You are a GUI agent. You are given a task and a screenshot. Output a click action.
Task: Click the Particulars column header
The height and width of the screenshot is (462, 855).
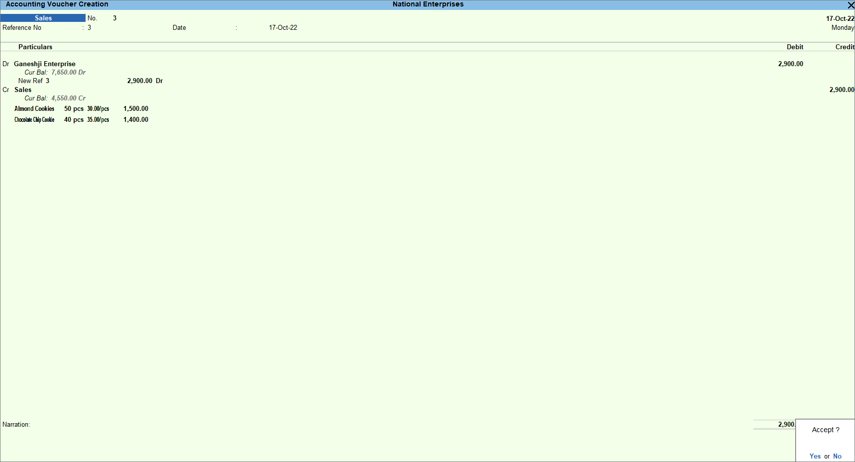pos(35,47)
